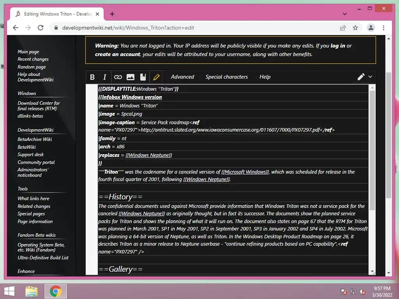Click the editor text area scrollbar thumb
The image size is (399, 299).
coord(372,150)
